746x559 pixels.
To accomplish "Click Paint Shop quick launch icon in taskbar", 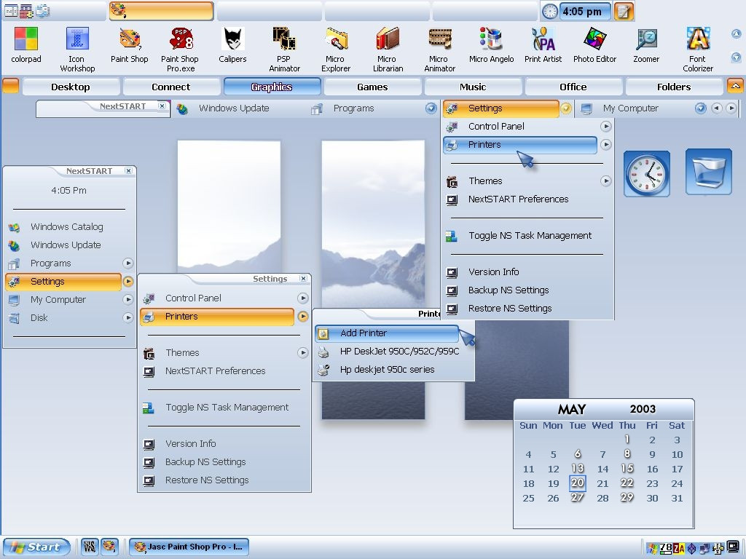I will 109,547.
